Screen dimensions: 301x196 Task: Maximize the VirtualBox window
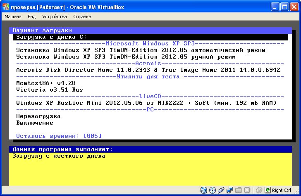[284, 7]
